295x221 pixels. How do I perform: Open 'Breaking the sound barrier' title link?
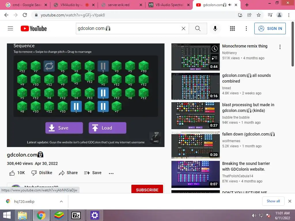[246, 166]
